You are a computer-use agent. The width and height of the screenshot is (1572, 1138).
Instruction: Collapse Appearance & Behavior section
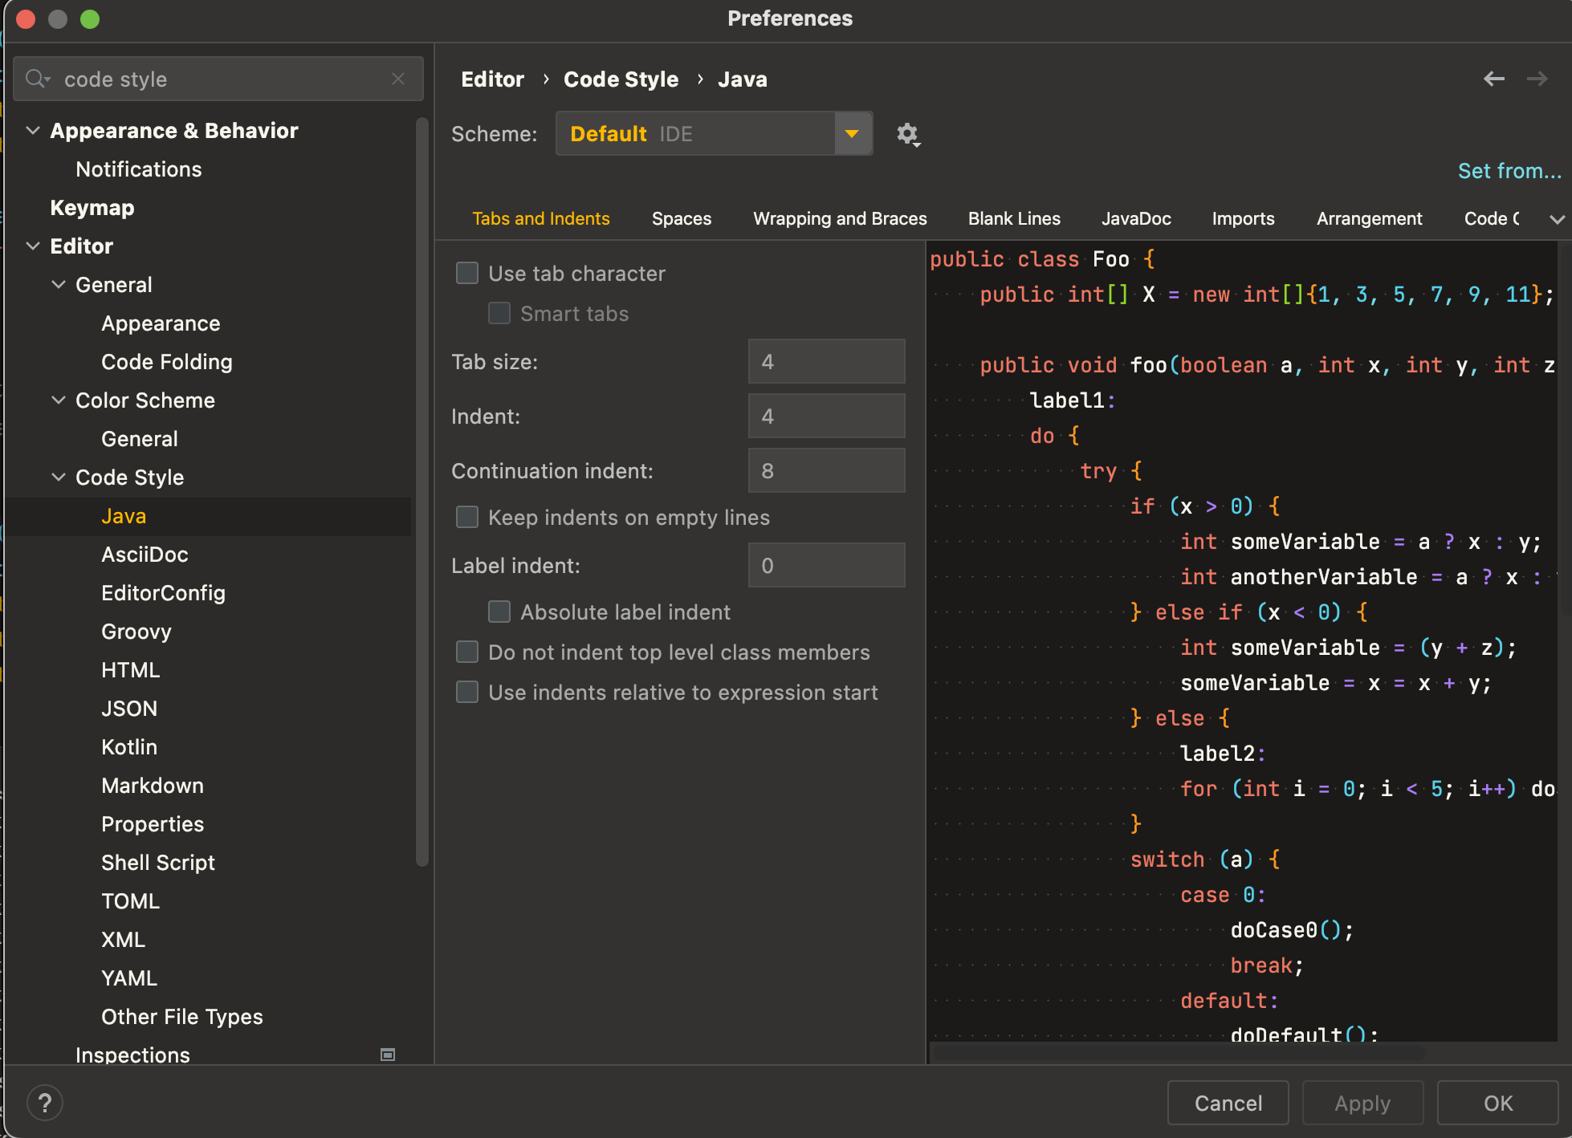pos(33,131)
